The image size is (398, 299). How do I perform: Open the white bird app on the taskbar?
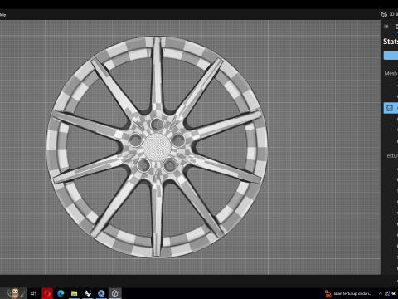click(88, 293)
